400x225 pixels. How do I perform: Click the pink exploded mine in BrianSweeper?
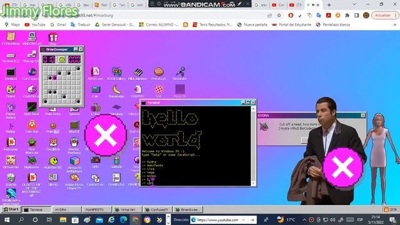click(x=54, y=77)
